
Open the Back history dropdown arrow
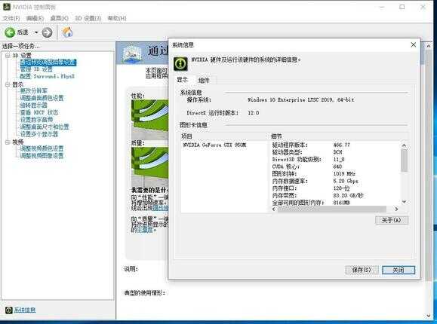[36, 32]
